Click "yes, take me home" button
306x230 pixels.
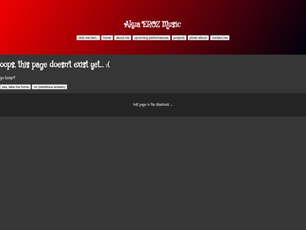pyautogui.click(x=15, y=87)
